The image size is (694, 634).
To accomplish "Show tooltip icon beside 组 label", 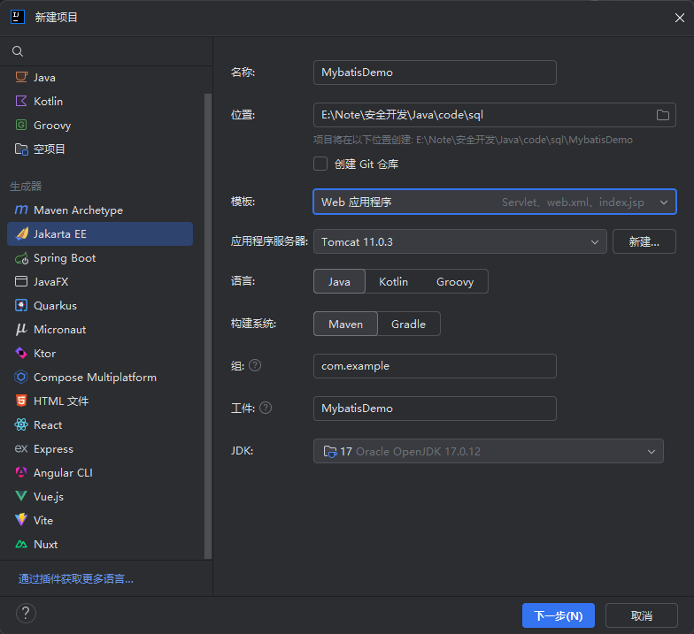I will coord(255,366).
